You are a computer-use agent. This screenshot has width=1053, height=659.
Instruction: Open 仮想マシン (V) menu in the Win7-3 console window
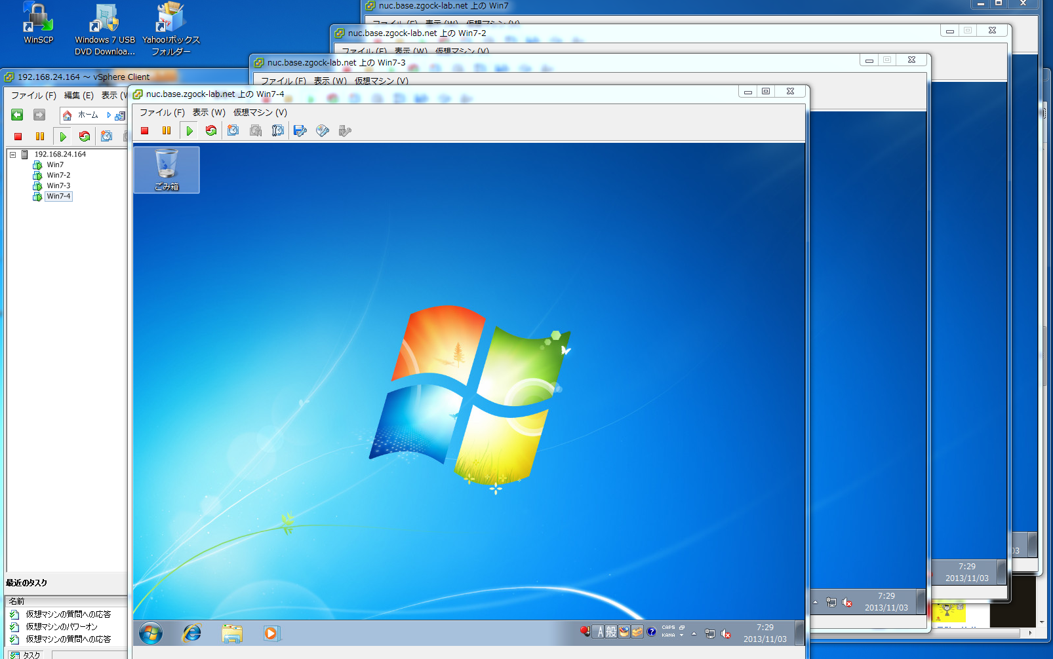(x=382, y=81)
